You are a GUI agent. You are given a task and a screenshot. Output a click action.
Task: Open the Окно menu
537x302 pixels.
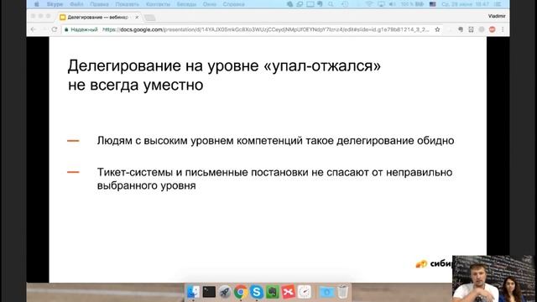[209, 4]
